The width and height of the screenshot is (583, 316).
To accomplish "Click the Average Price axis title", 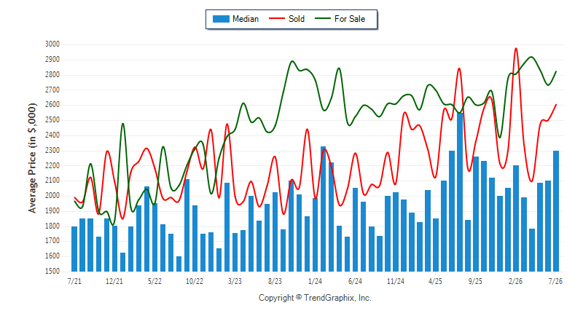I will pyautogui.click(x=33, y=158).
